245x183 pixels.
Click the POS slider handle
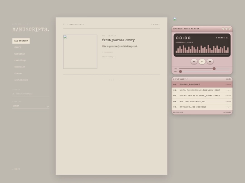(181, 71)
